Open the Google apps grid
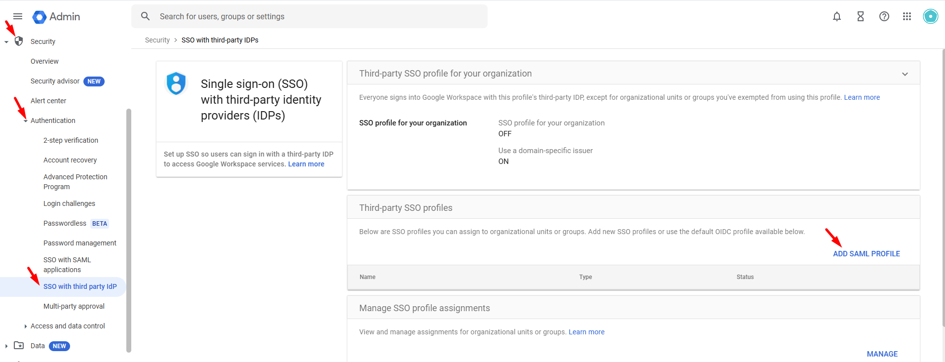The image size is (945, 362). pyautogui.click(x=907, y=16)
